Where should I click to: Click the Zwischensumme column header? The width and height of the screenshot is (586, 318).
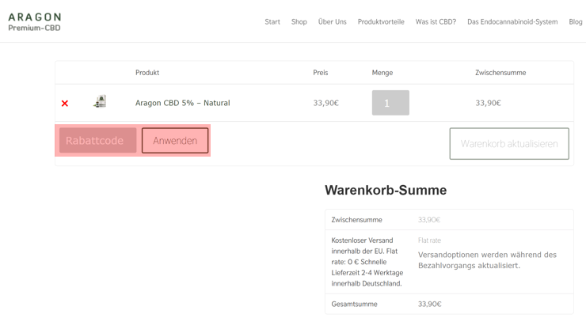tap(500, 73)
